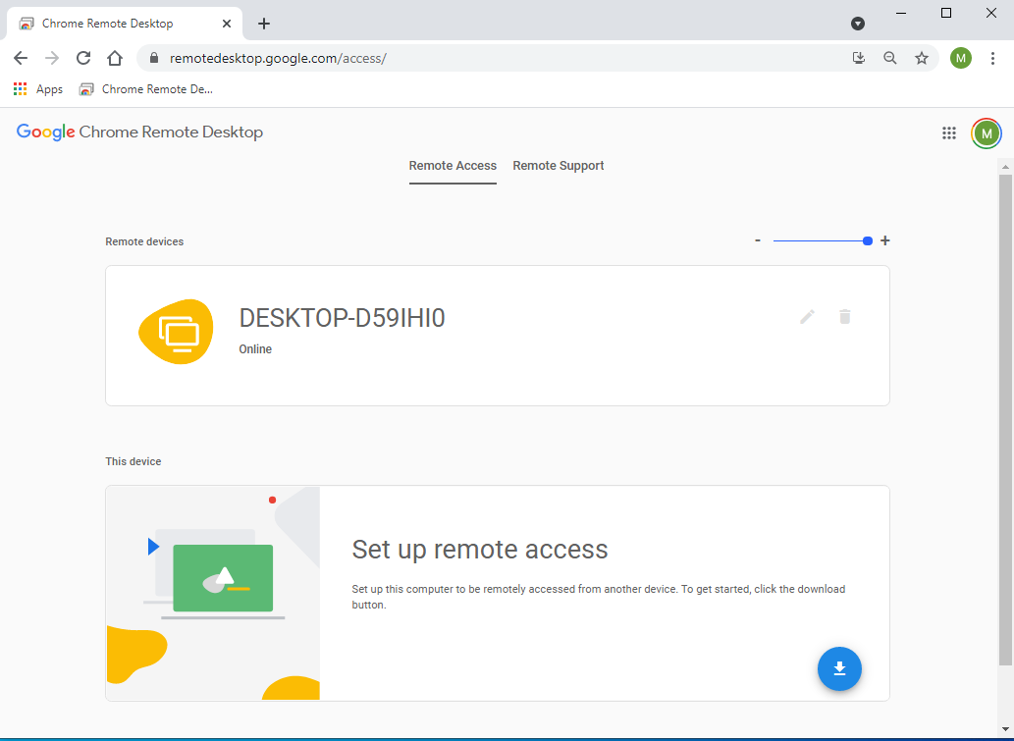Screen dimensions: 1014x741
Task: Decrease card size with the minus button
Action: pos(757,240)
